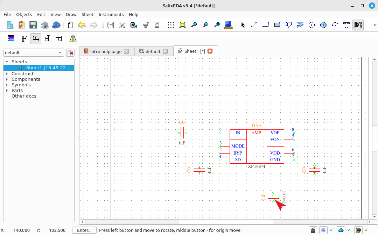Screen dimensions: 378x235
Task: Show more tools via toolbar overflow chevron
Action: tap(374, 25)
